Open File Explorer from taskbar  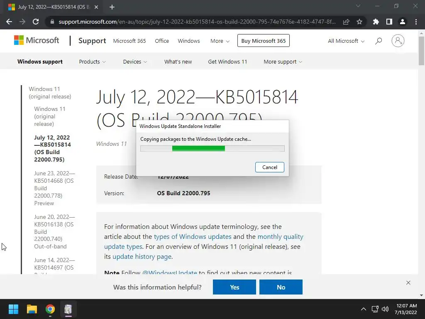[x=32, y=309]
